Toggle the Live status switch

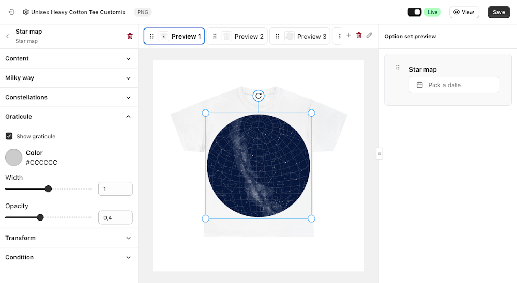pos(415,12)
